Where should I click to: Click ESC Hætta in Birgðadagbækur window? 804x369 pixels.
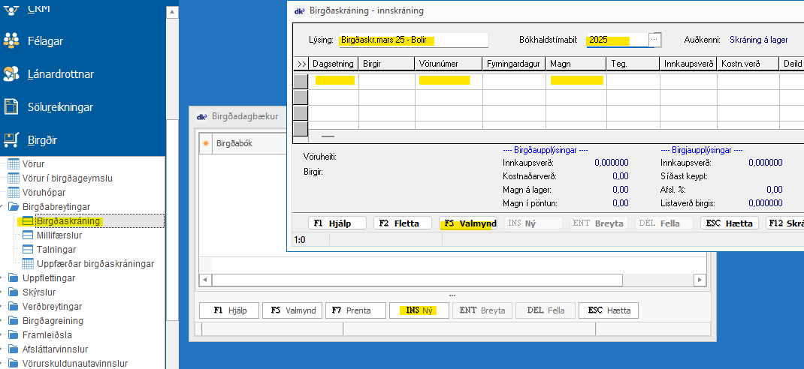(x=609, y=310)
